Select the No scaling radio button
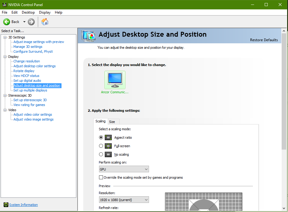Image resolution: width=288 pixels, height=212 pixels. (x=101, y=154)
